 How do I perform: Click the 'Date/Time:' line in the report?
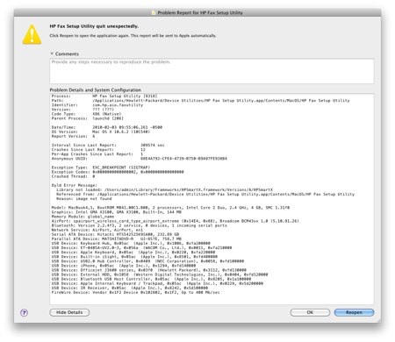pos(107,127)
